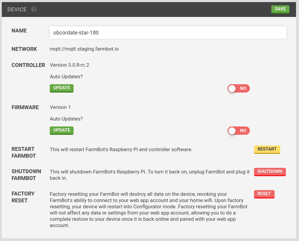Click the Version 3.0.8-rc.2 text

69,65
